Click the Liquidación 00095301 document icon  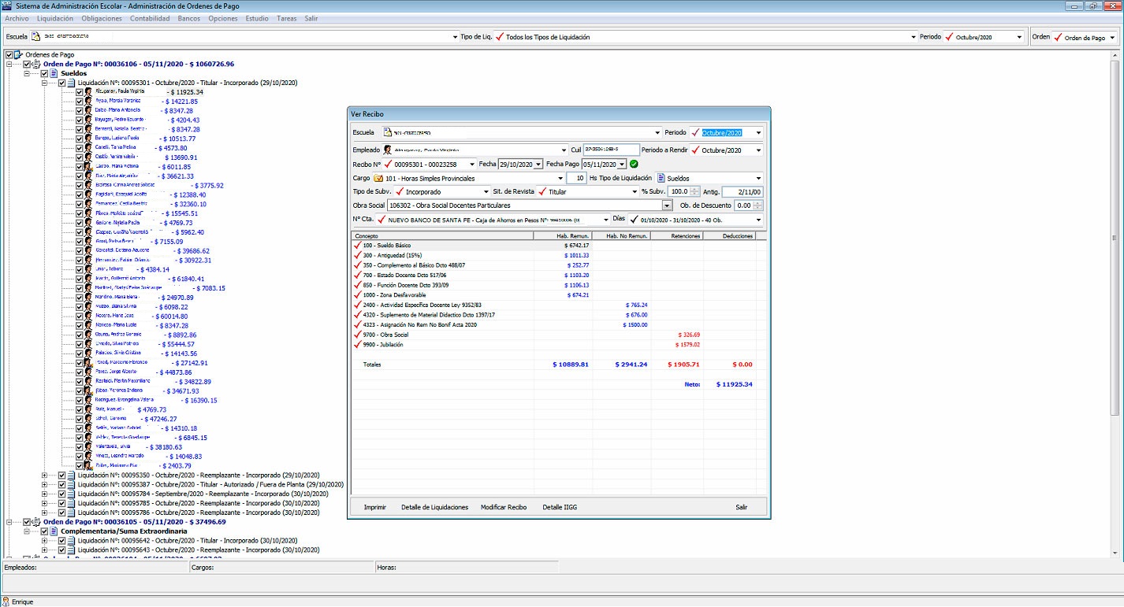71,83
